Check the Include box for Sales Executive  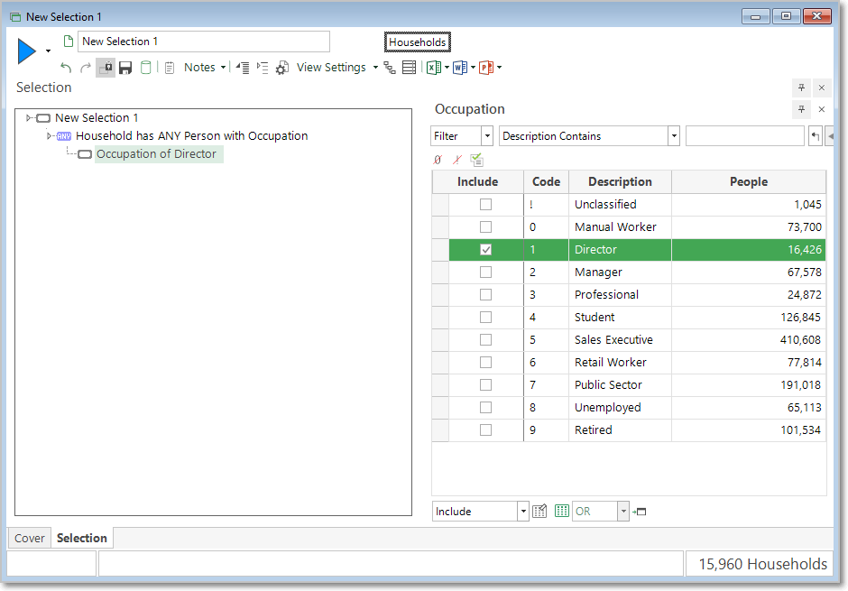(485, 339)
